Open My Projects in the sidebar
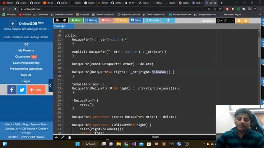Screen dimensions: 264x148 click(x=26, y=50)
